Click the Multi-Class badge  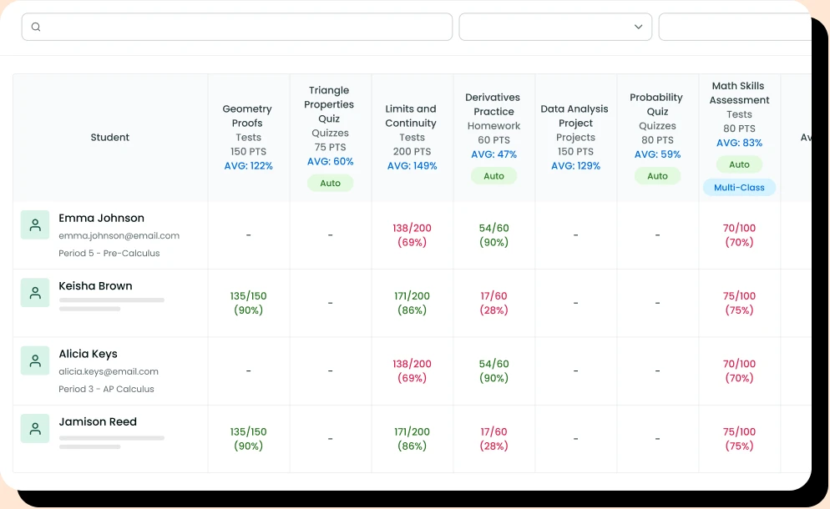[x=739, y=187]
